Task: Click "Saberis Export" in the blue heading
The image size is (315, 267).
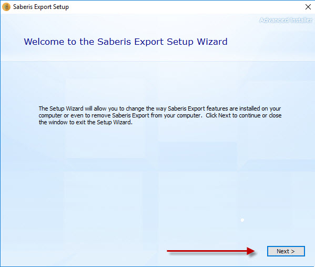Action: pyautogui.click(x=130, y=42)
